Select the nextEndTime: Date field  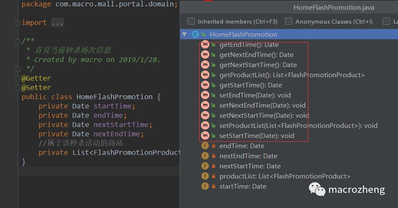pyautogui.click(x=249, y=156)
